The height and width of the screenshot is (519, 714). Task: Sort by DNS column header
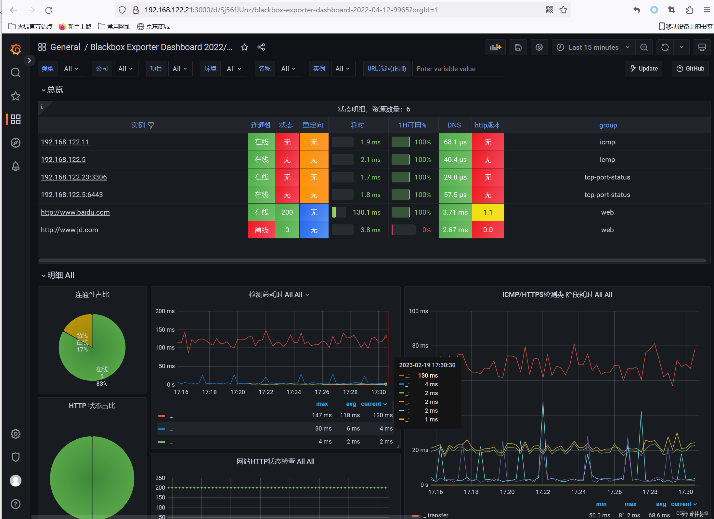tap(454, 125)
